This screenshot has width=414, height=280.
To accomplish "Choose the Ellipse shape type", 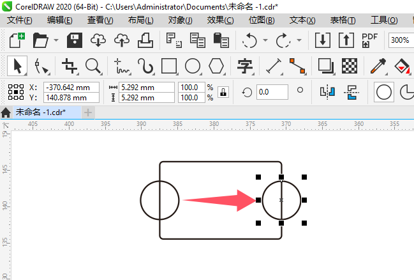I will click(x=384, y=92).
